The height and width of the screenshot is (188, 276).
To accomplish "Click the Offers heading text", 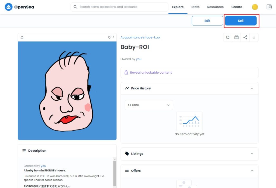I will [x=136, y=171].
